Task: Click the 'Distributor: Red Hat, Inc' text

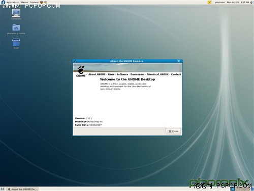Action: [x=89, y=122]
